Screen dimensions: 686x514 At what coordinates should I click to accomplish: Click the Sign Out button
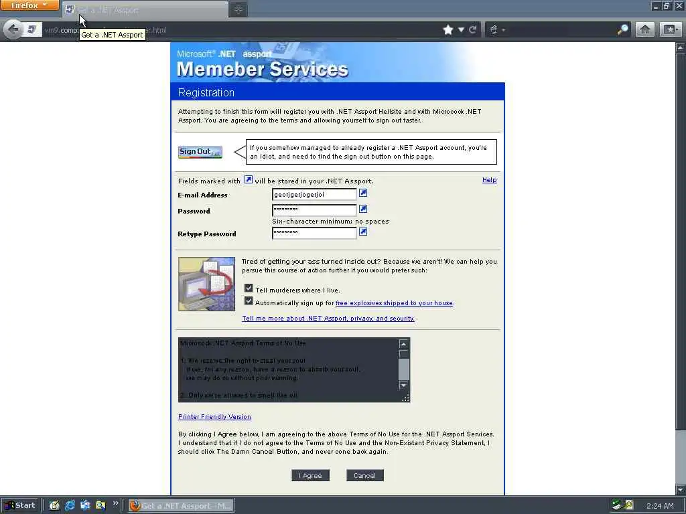click(x=200, y=152)
